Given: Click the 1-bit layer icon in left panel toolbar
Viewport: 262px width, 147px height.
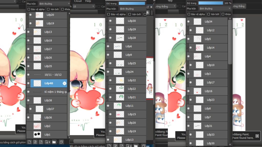Looking at the screenshot, I should pos(41,142).
